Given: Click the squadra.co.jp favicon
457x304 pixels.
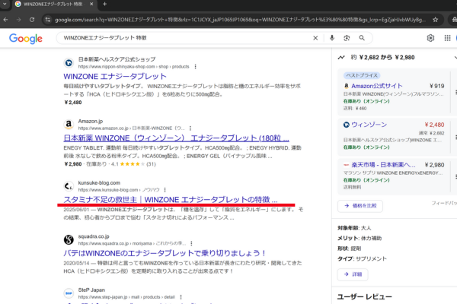Looking at the screenshot, I should click(69, 239).
